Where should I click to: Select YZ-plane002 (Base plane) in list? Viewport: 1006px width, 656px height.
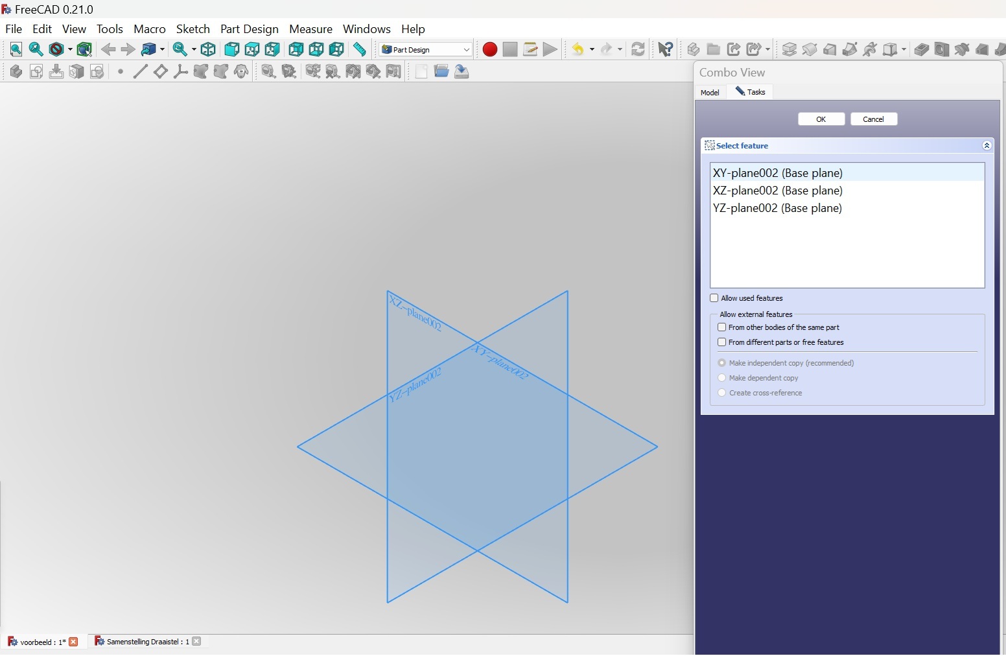coord(847,208)
